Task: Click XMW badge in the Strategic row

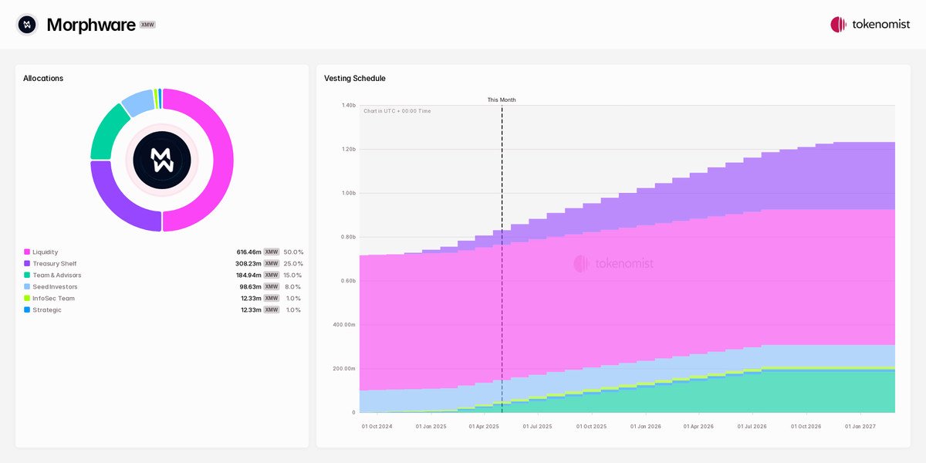Action: (x=272, y=310)
